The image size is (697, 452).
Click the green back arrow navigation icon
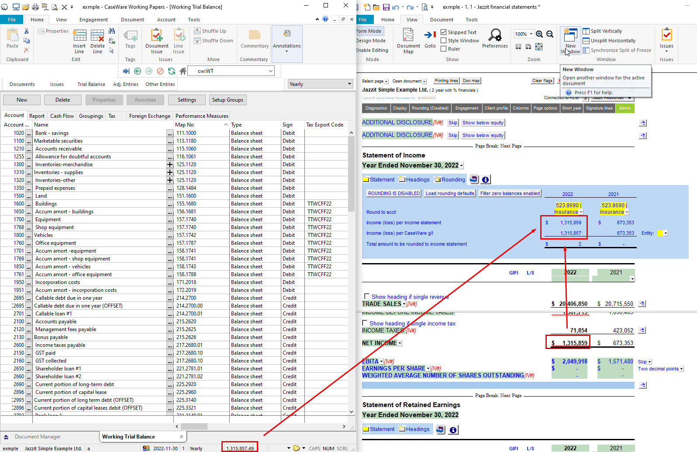pyautogui.click(x=138, y=71)
